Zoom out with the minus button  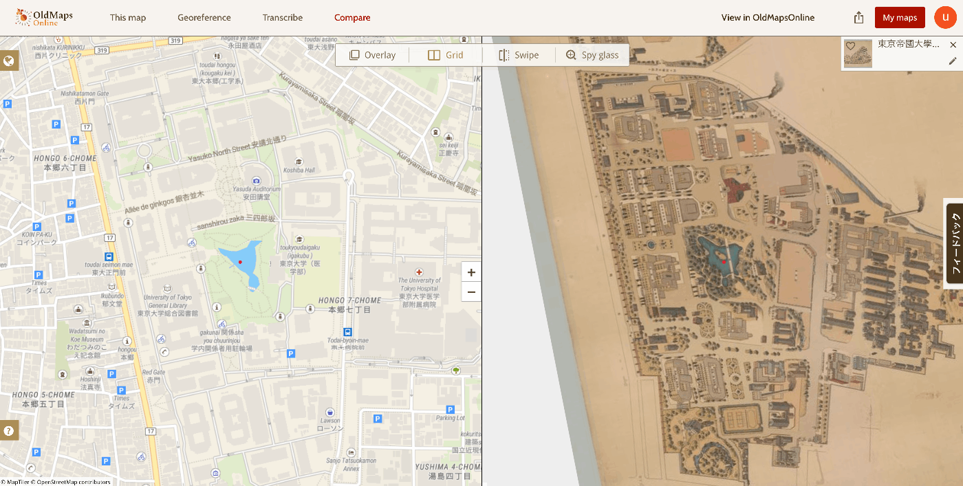(471, 292)
